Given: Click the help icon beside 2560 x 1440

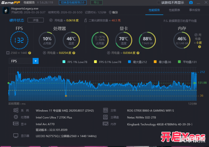Looking at the screenshot, I should 30,53.
